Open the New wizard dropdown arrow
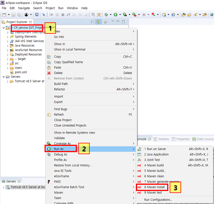Viewport: 214px width, 204px height. [x=9, y=14]
